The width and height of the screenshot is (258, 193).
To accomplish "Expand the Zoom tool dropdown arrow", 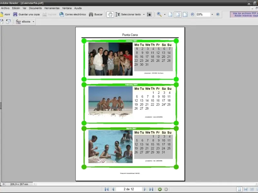I will click(x=165, y=14).
